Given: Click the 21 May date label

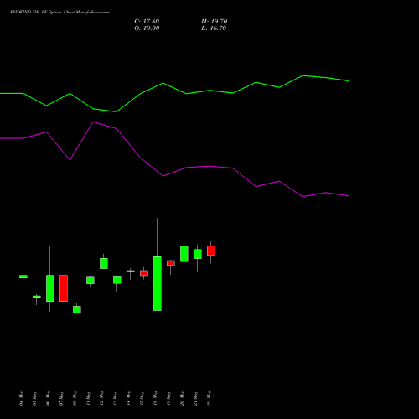Looking at the screenshot, I should coord(196,398).
